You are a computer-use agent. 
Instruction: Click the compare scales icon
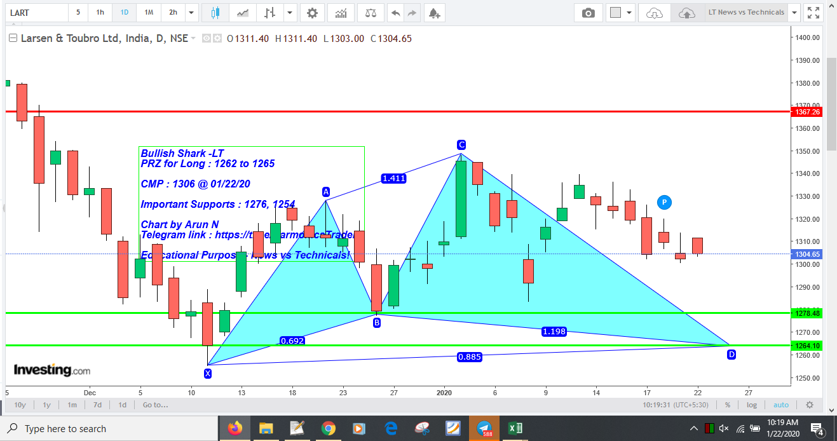(x=371, y=13)
